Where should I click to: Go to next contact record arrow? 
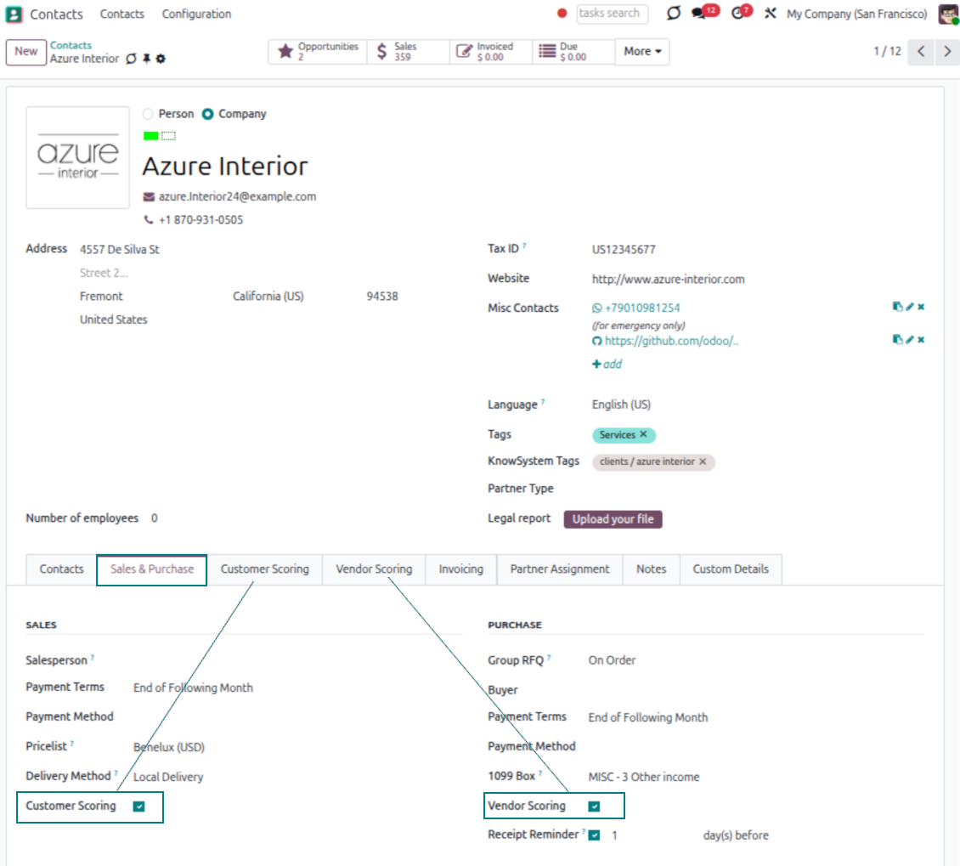[946, 52]
